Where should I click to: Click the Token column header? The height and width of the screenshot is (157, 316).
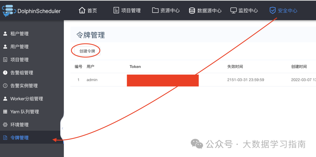135,67
